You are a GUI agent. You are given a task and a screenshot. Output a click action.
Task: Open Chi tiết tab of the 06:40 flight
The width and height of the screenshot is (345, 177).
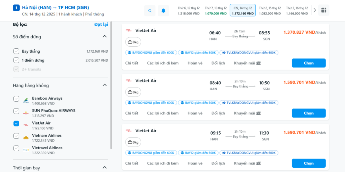pos(132,63)
